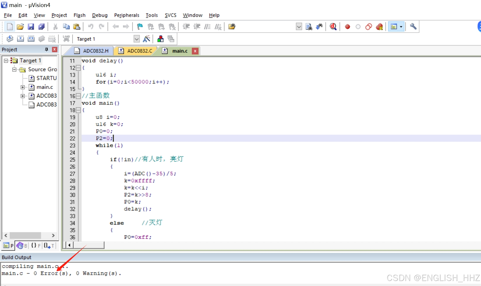Open a file using the folder icon

click(x=20, y=27)
